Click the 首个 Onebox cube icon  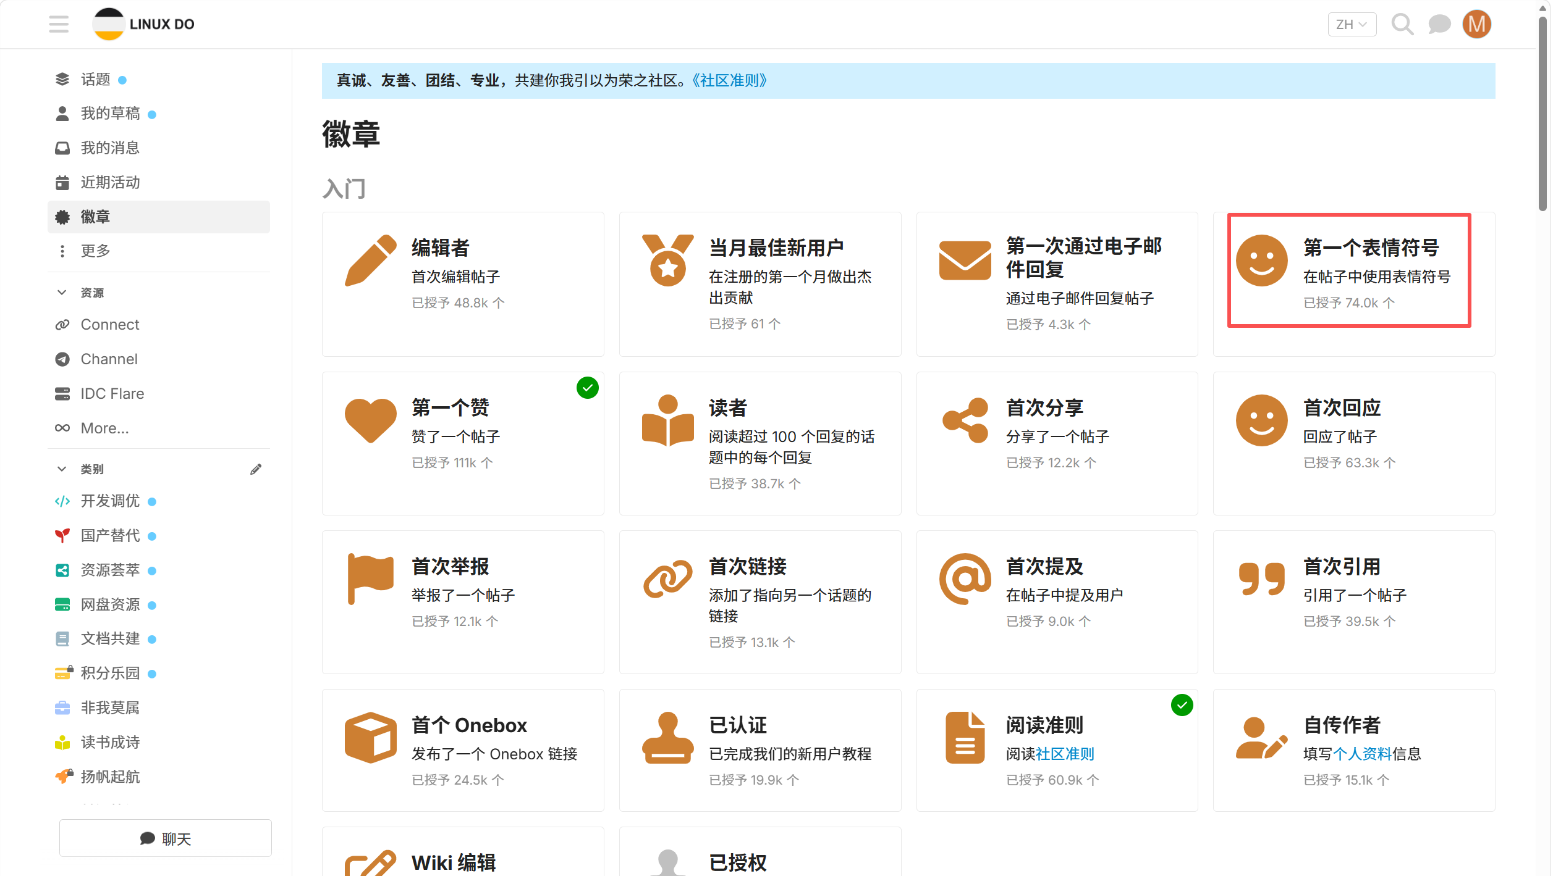(370, 738)
